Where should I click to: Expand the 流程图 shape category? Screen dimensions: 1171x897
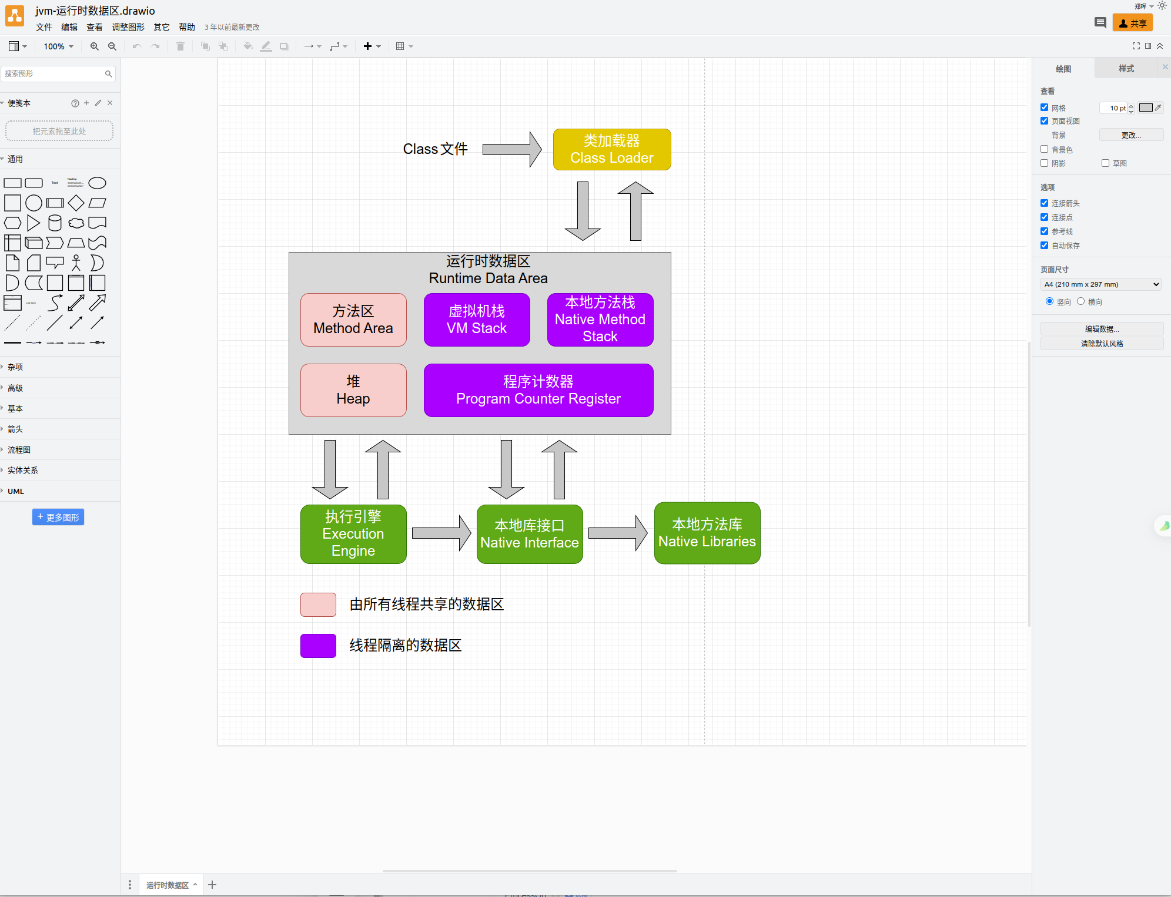(x=19, y=450)
